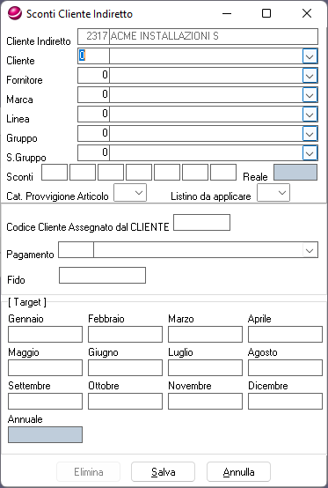
Task: Focus the first Sconti discount field
Action: pyautogui.click(x=55, y=173)
